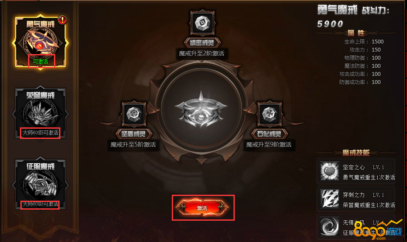Click the 坚定之心 heart skill icon

click(330, 171)
